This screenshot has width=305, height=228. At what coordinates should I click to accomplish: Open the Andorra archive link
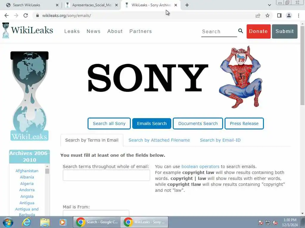[x=27, y=190]
